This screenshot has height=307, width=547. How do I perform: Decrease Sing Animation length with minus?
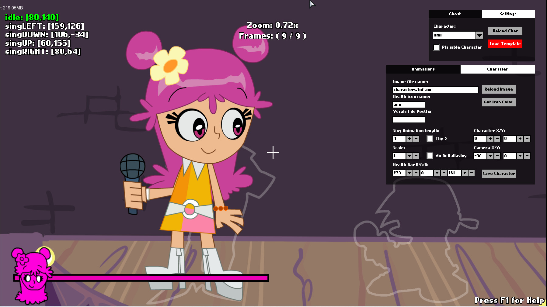coord(416,139)
